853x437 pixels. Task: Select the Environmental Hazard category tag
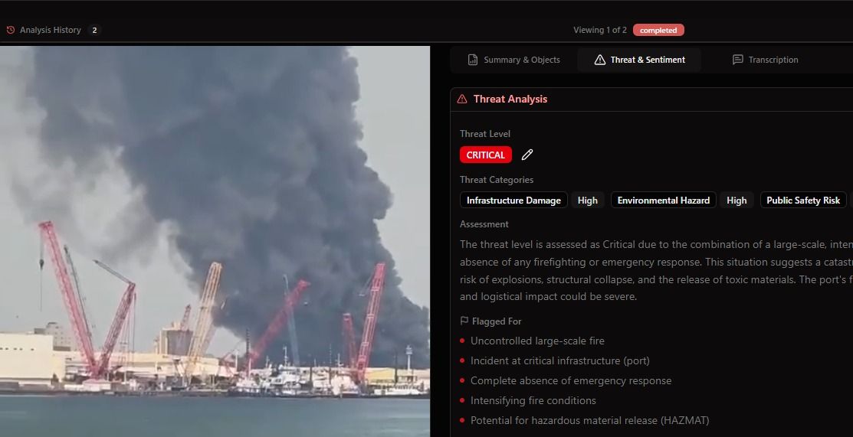click(x=664, y=200)
